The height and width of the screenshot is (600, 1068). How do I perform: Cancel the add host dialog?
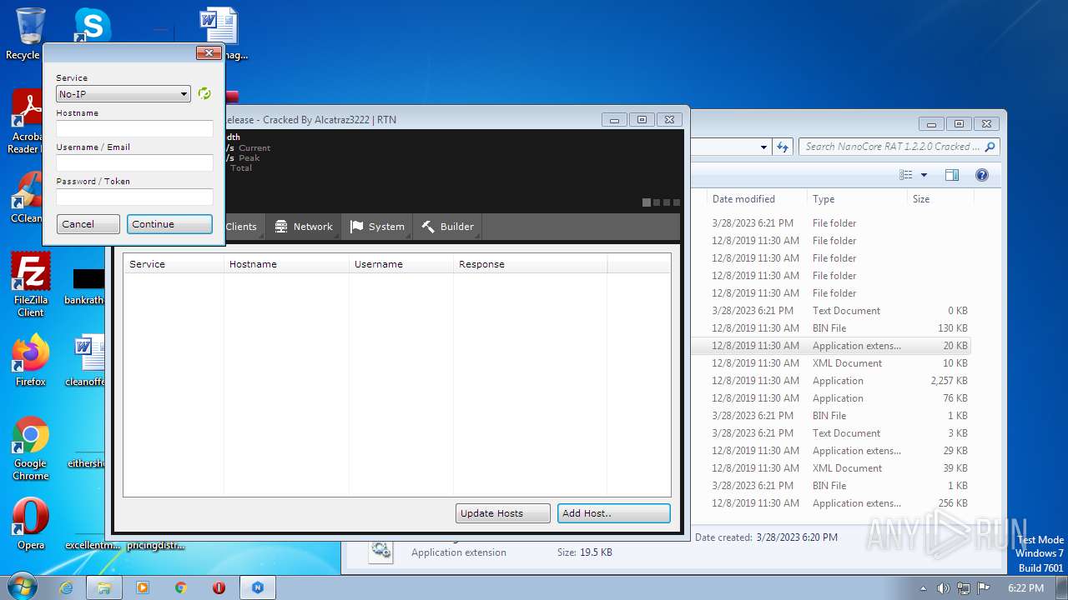pyautogui.click(x=88, y=224)
